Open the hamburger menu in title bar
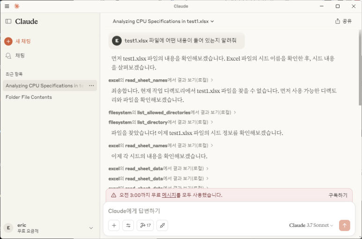The image size is (362, 239). pos(7,6)
